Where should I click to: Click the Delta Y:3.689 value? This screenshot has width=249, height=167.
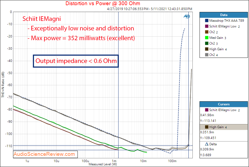tap(206, 155)
